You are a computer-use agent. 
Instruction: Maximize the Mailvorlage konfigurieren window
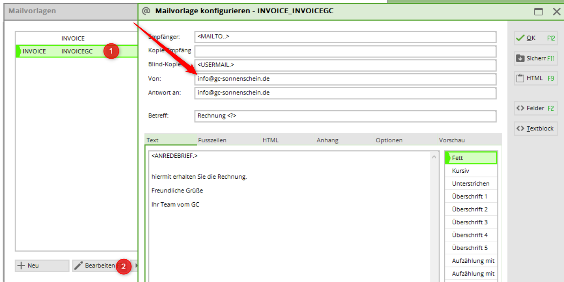pos(539,12)
